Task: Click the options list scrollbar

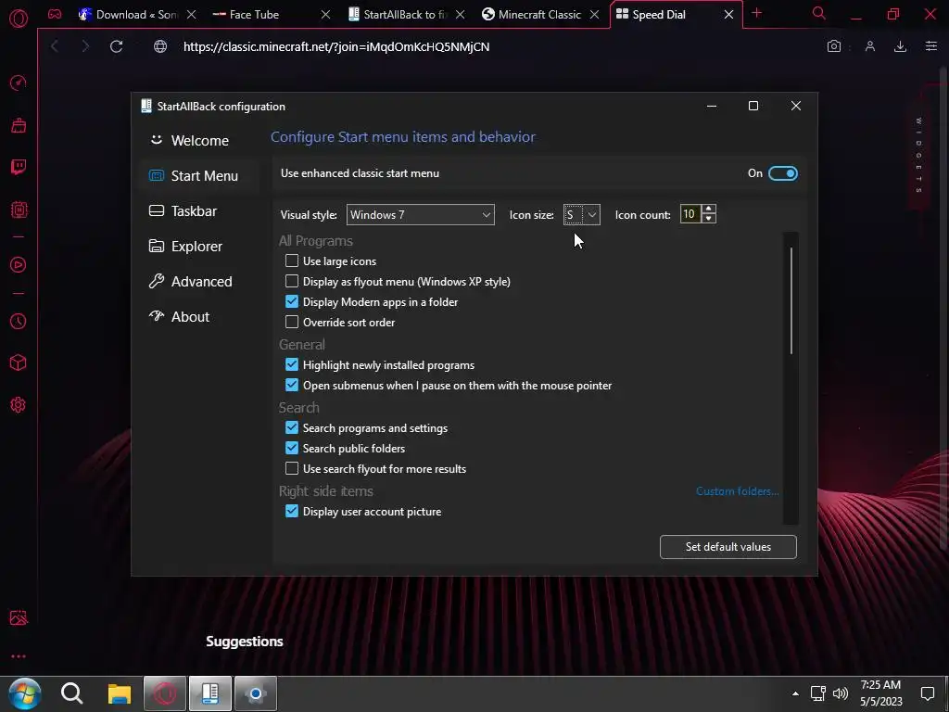Action: (x=791, y=301)
